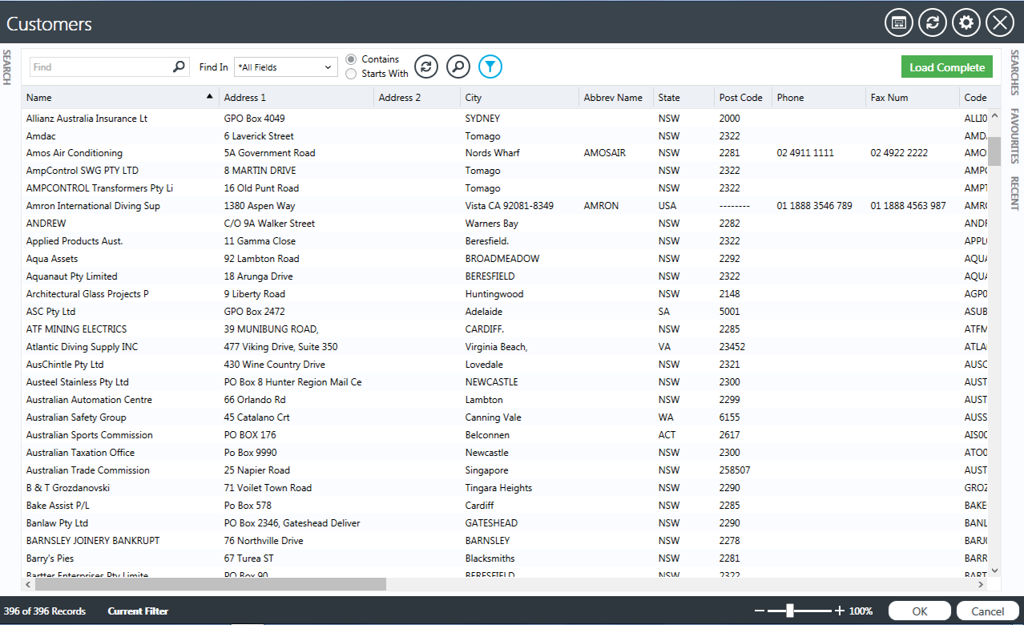
Task: Select the Starts With radio option
Action: tap(351, 74)
